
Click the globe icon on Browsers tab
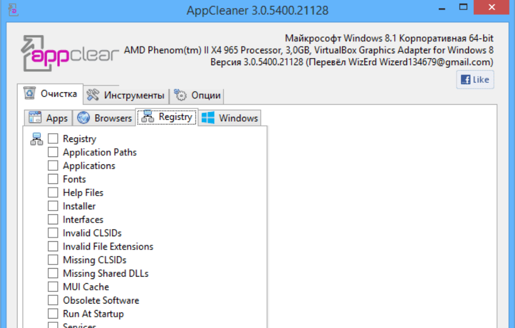point(84,118)
